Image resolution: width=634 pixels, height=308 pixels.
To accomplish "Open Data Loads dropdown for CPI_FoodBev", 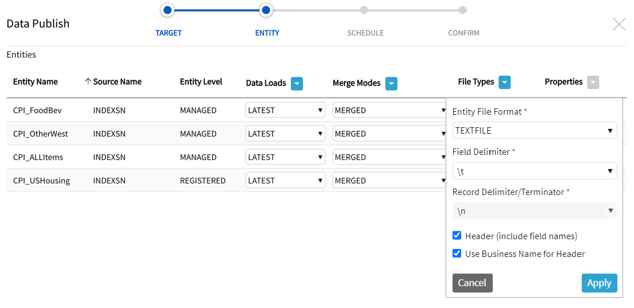I will point(285,110).
